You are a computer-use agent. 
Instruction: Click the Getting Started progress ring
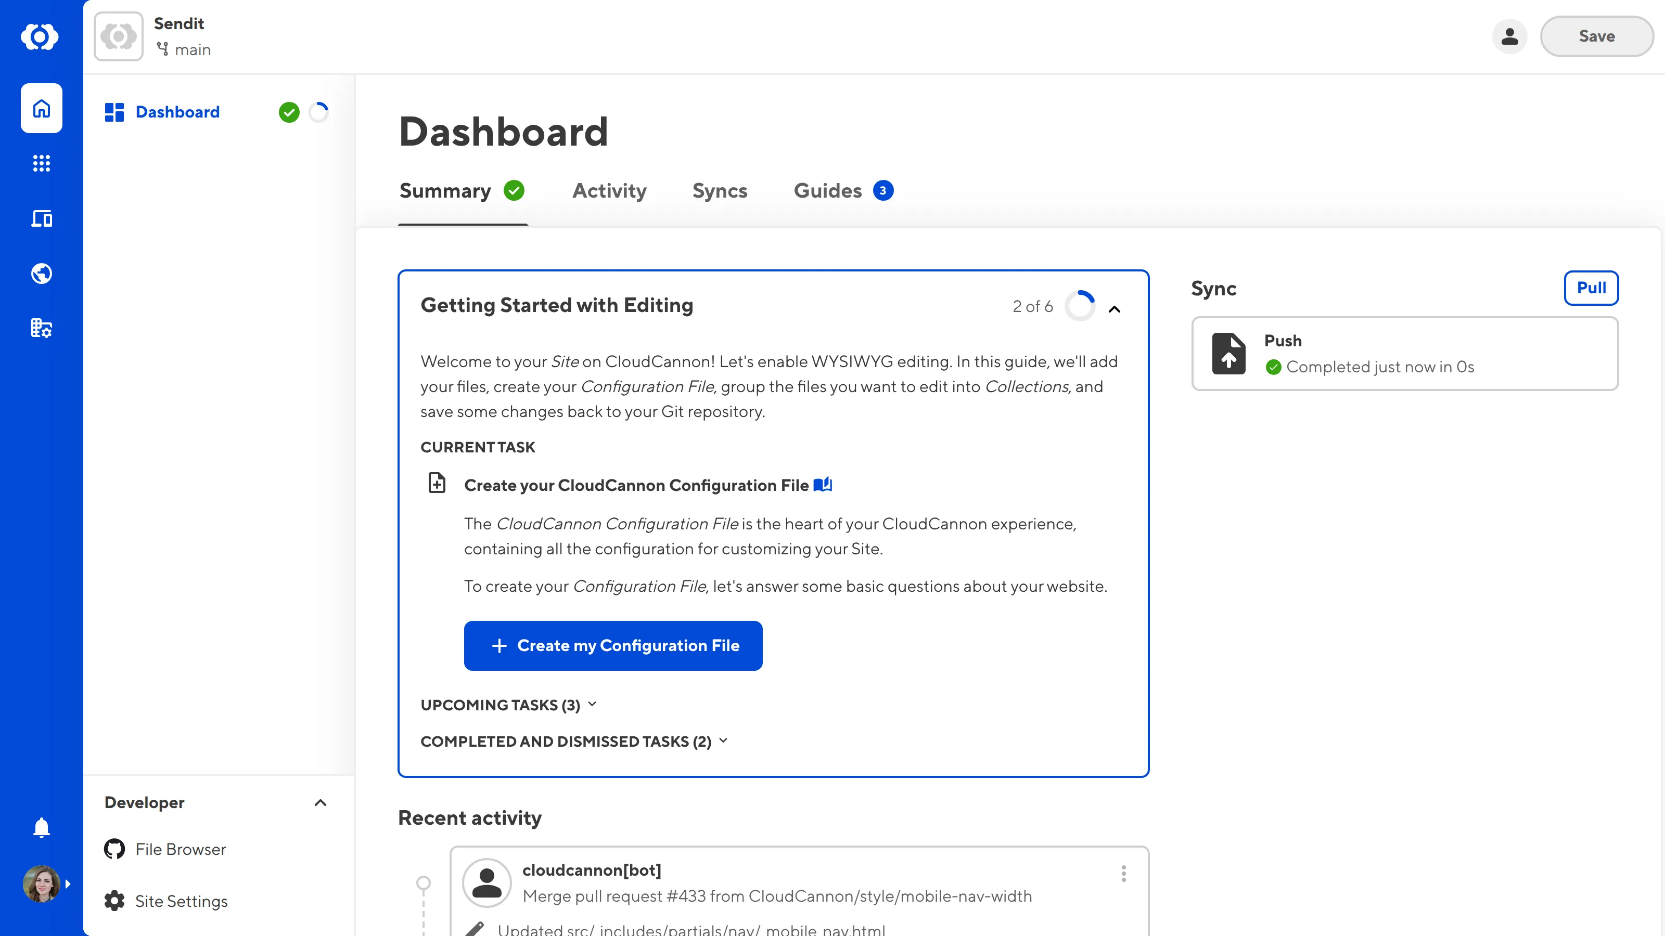point(1080,306)
